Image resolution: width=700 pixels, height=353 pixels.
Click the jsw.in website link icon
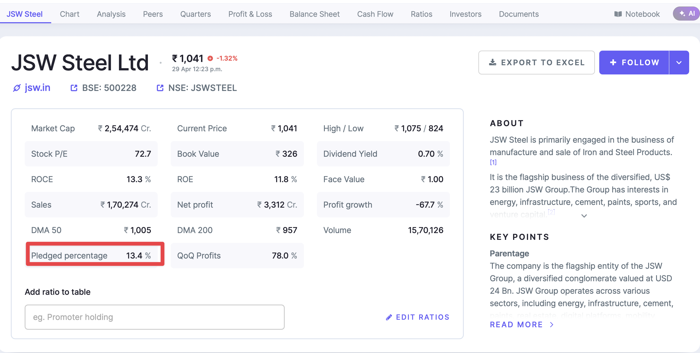point(17,88)
